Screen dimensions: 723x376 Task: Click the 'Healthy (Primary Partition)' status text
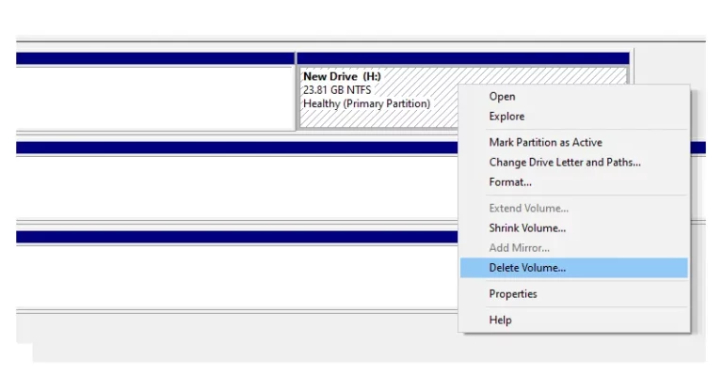366,104
